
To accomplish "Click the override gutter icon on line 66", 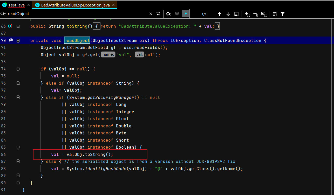I will pyautogui.click(x=10, y=26).
